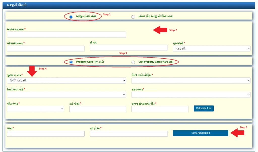Open the શીટ નંબર dropdown

[x=35, y=109]
